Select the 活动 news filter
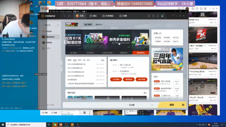Screen dimensions: 226x127 88,60
